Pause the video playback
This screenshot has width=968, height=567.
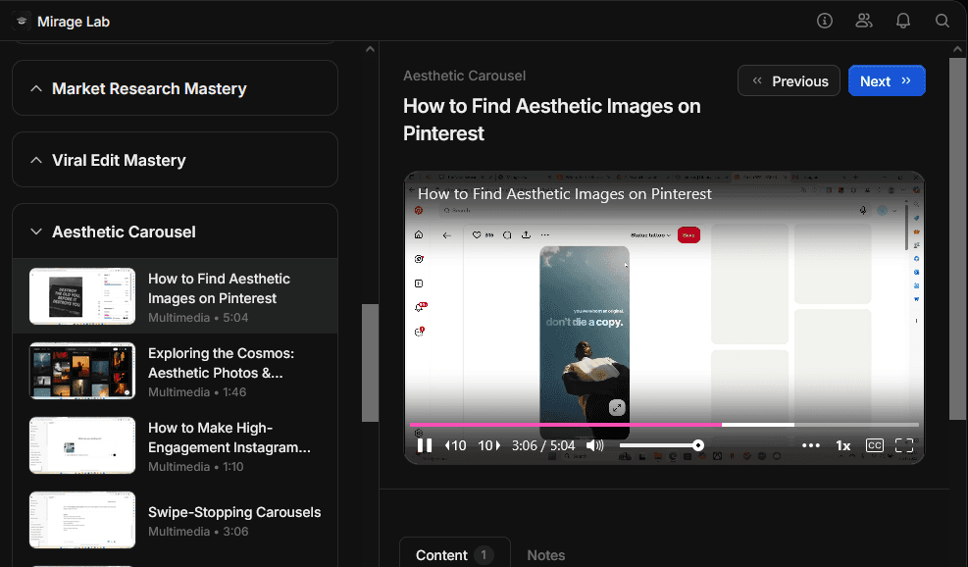click(424, 445)
